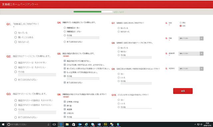Click the green survey progress bar
The image size is (213, 127).
click(93, 12)
